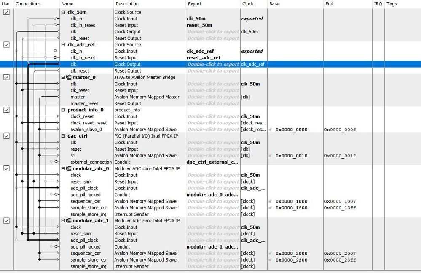Edit base address 0x0000_1000 of sequencer_csr
The height and width of the screenshot is (273, 421).
tap(291, 201)
